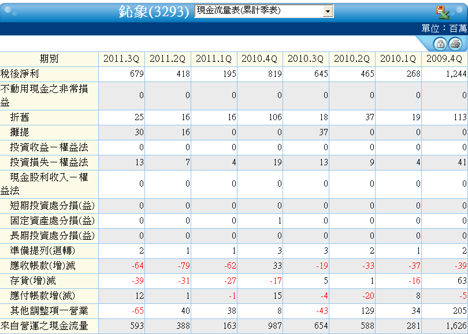Click 819 in the 稅後淨利 row
The height and width of the screenshot is (334, 468).
coord(275,74)
